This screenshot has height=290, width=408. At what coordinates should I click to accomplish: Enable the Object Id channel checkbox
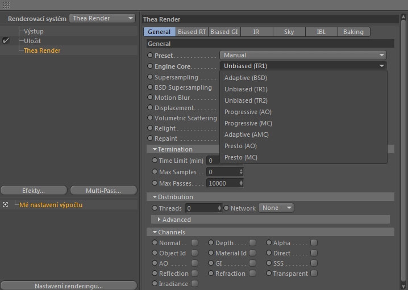coord(195,253)
